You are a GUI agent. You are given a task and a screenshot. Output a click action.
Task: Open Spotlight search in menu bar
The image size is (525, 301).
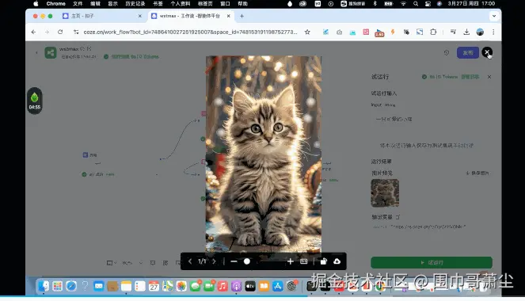pyautogui.click(x=416, y=4)
